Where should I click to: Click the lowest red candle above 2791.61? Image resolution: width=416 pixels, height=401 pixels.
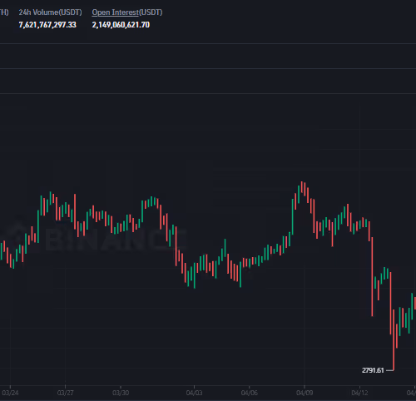(394, 340)
